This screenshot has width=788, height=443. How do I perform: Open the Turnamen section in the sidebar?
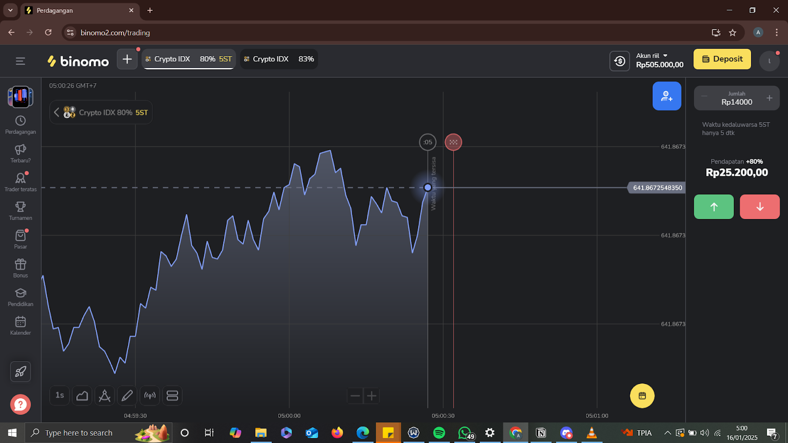(20, 211)
